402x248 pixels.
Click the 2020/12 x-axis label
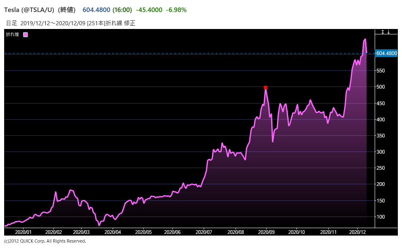pos(357,232)
